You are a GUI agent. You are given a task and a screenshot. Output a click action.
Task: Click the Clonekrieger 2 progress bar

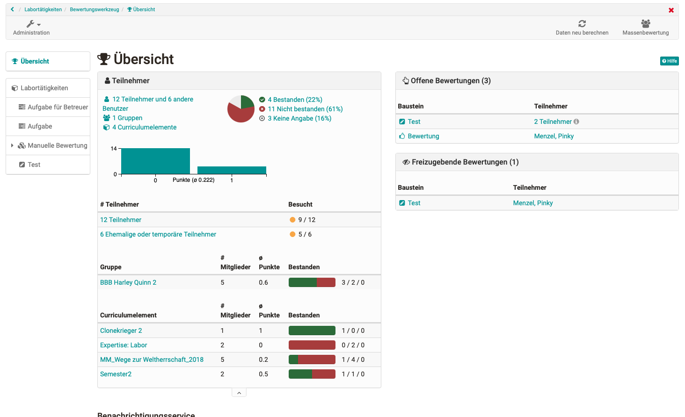pyautogui.click(x=312, y=331)
